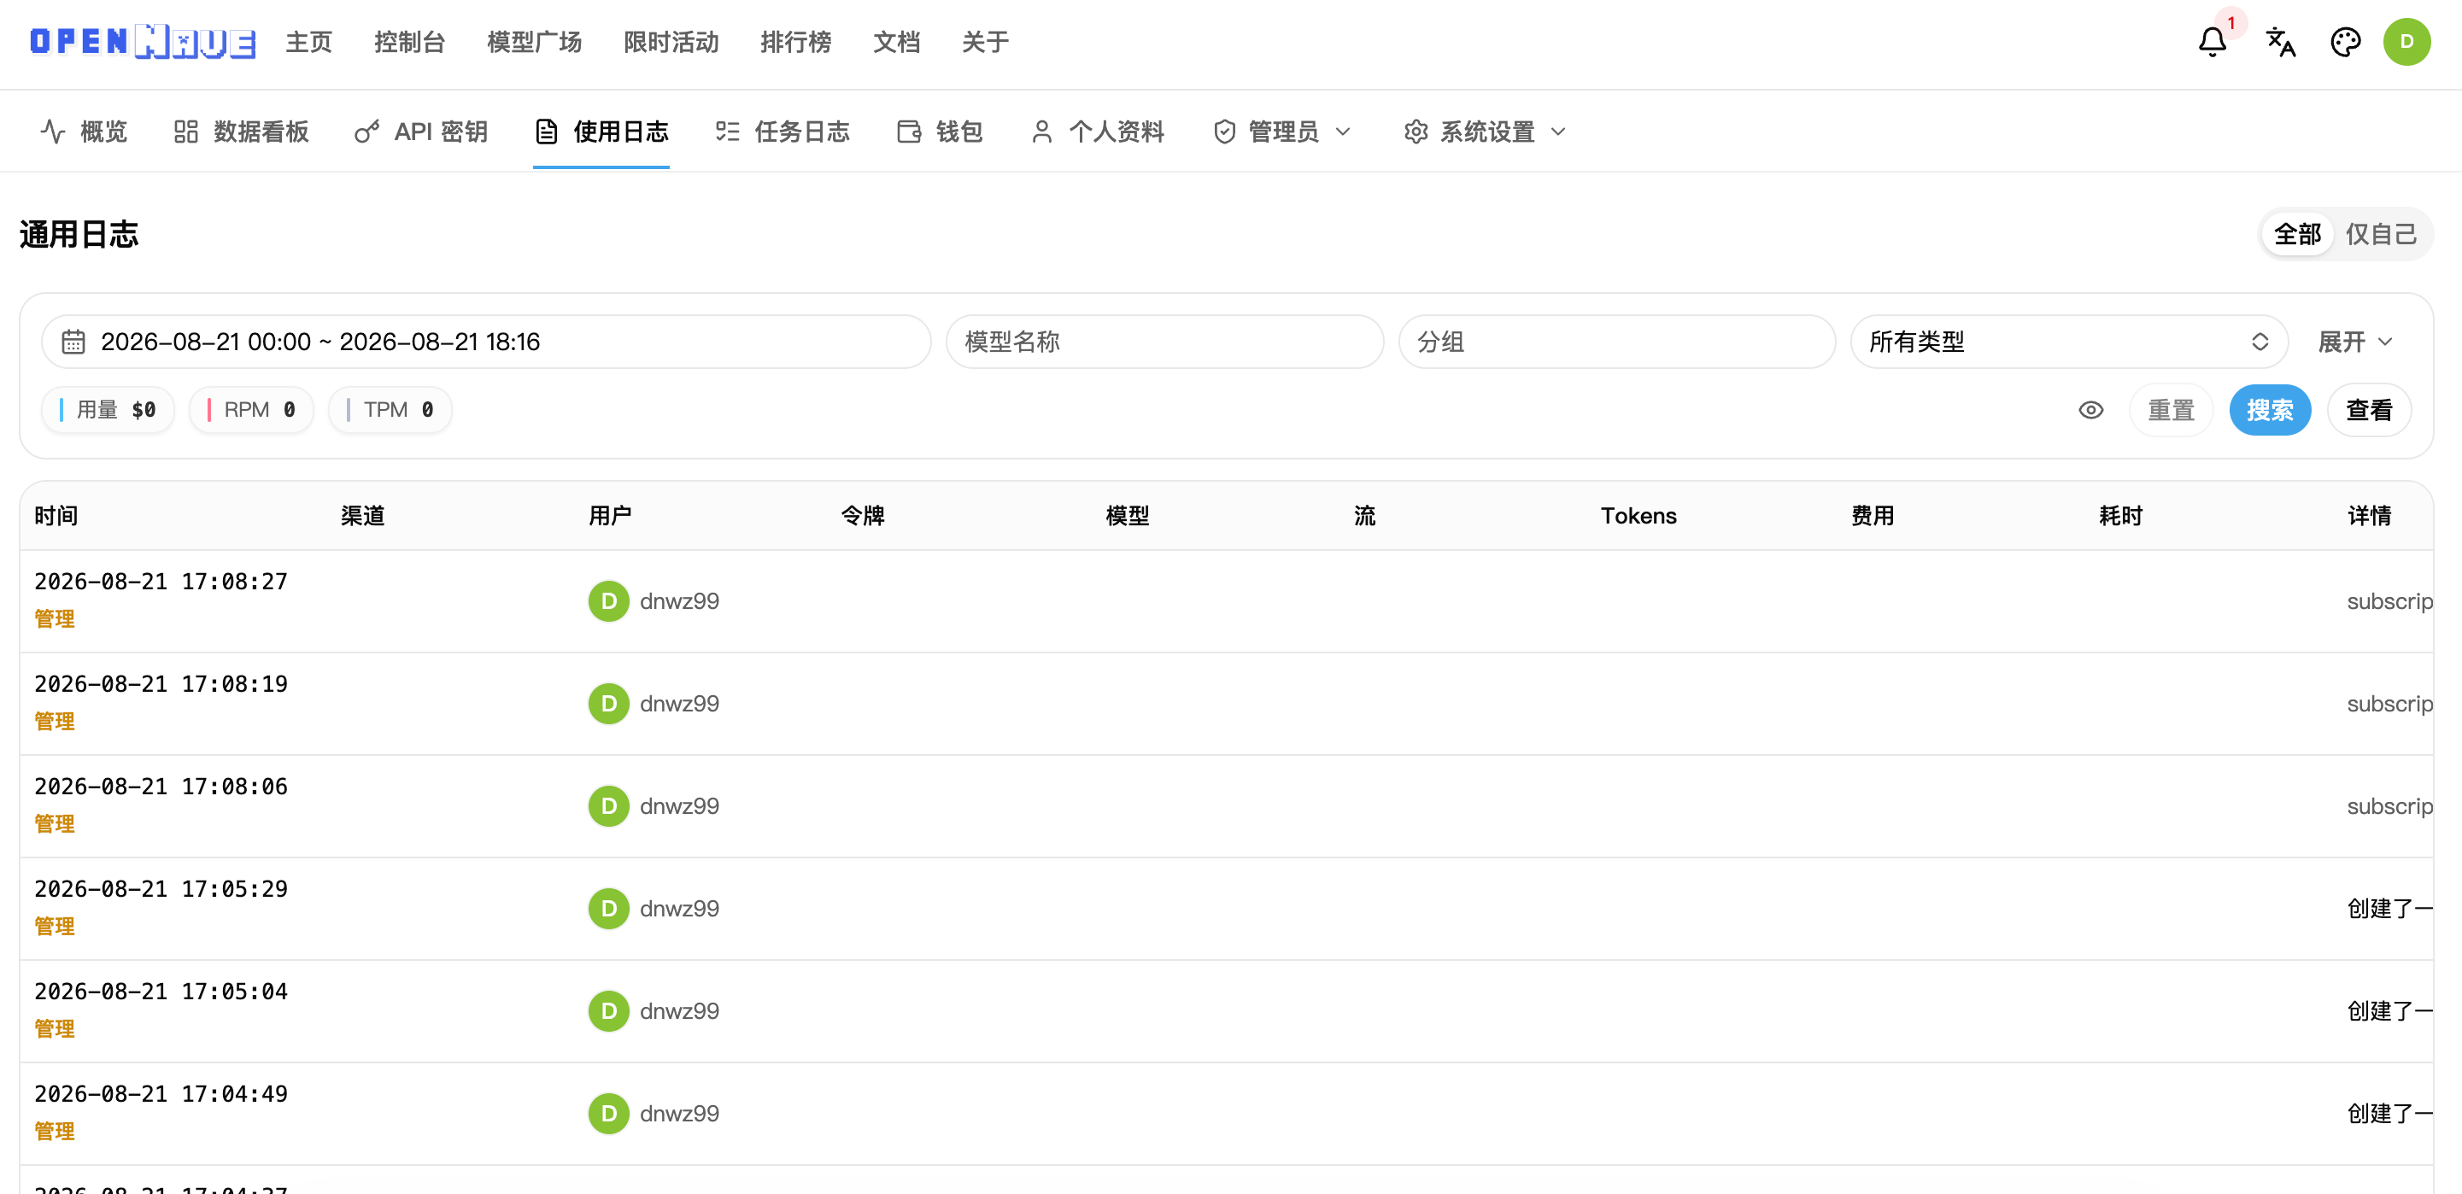Click the 用量 $0 stat chip
The width and height of the screenshot is (2462, 1194).
coord(108,410)
